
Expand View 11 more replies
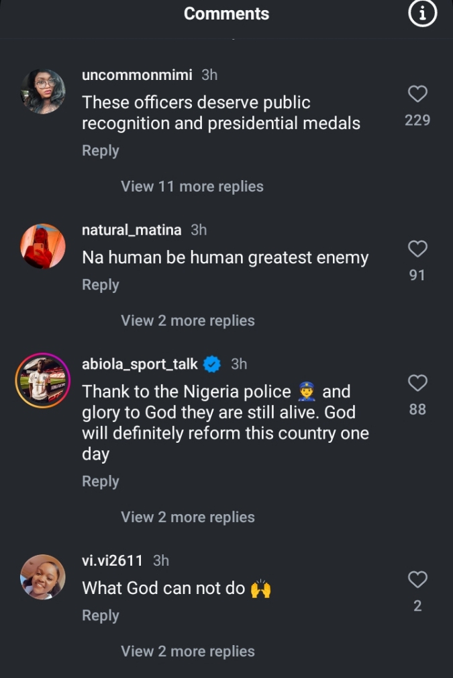pyautogui.click(x=192, y=186)
